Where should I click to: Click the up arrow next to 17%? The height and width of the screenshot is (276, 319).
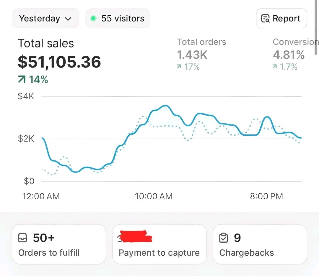pyautogui.click(x=179, y=67)
